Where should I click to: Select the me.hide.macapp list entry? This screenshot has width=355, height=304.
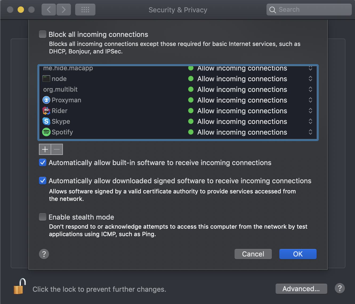point(68,68)
